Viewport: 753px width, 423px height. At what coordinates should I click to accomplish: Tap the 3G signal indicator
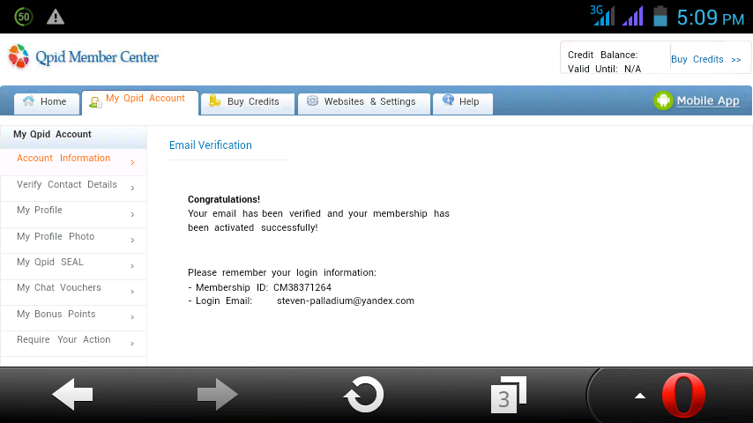point(602,15)
